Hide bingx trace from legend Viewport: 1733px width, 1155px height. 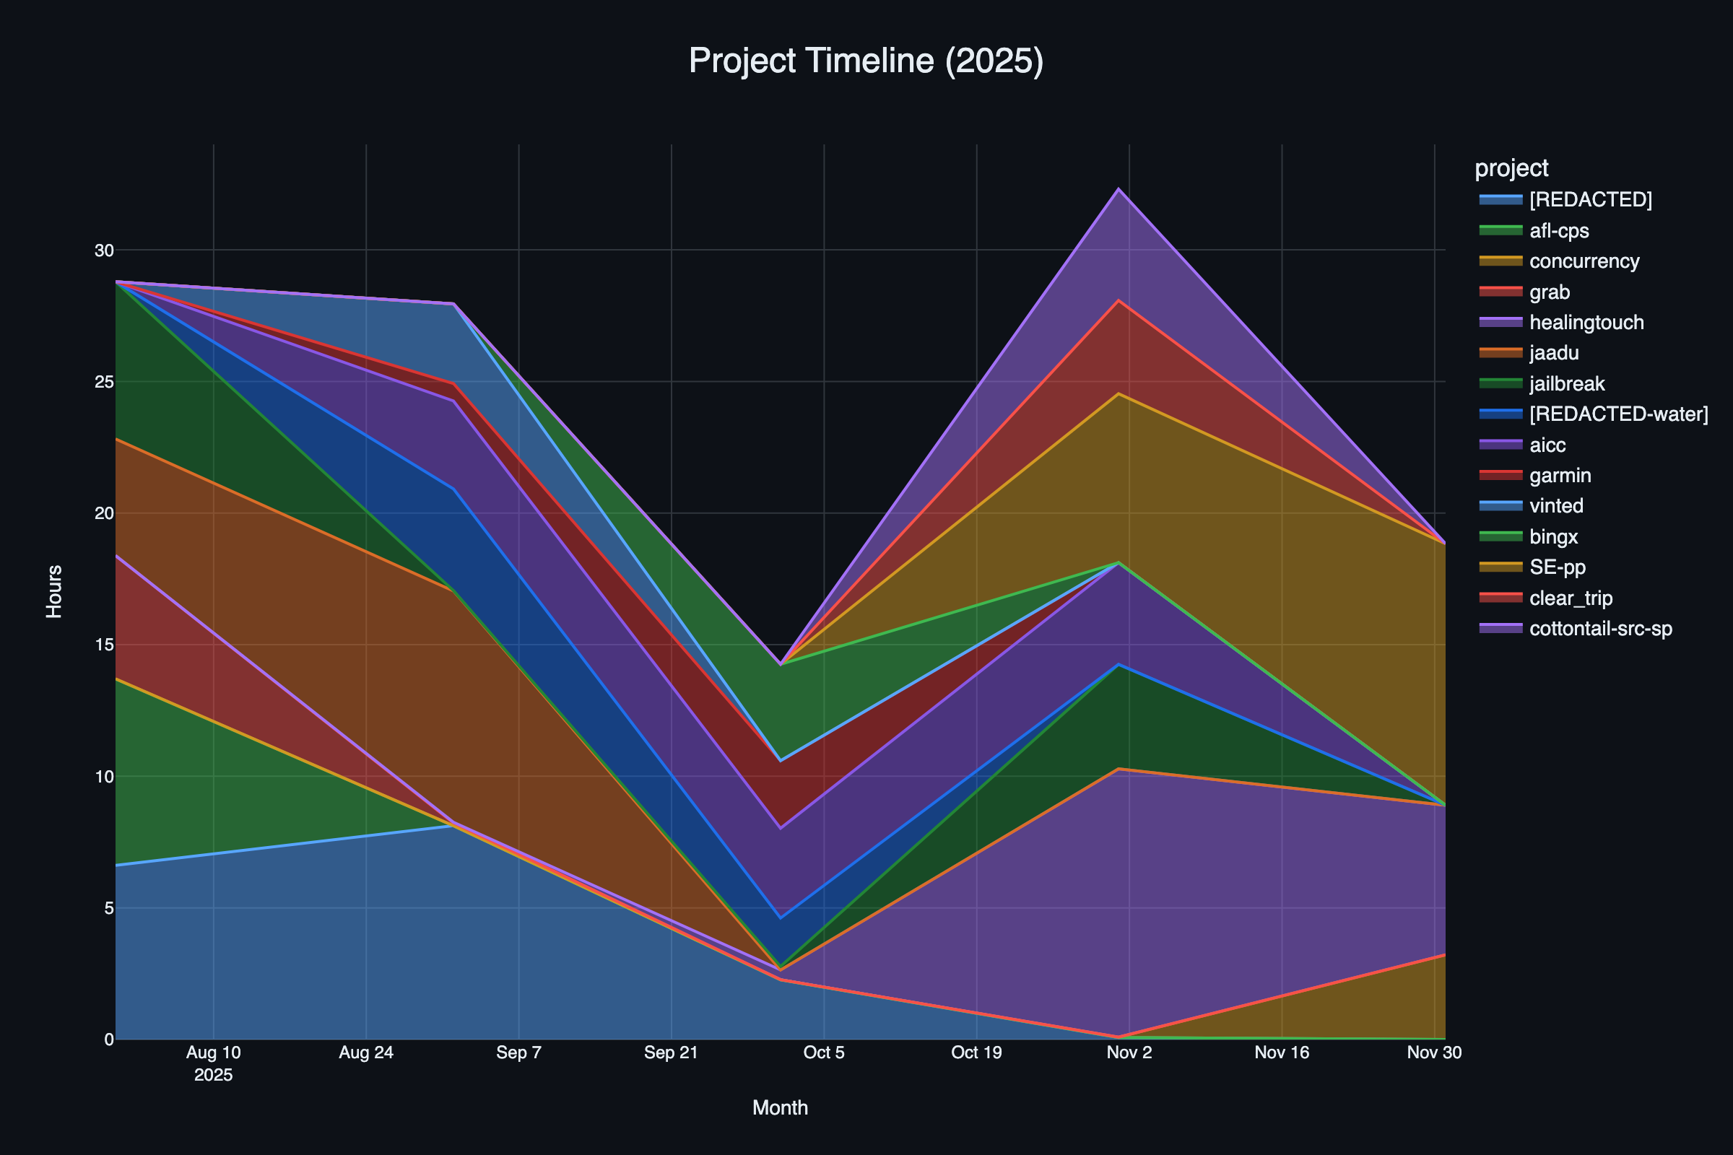point(1553,536)
